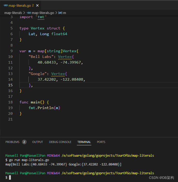
Task: Click the Go file icon in editor tab
Action: click(x=5, y=5)
